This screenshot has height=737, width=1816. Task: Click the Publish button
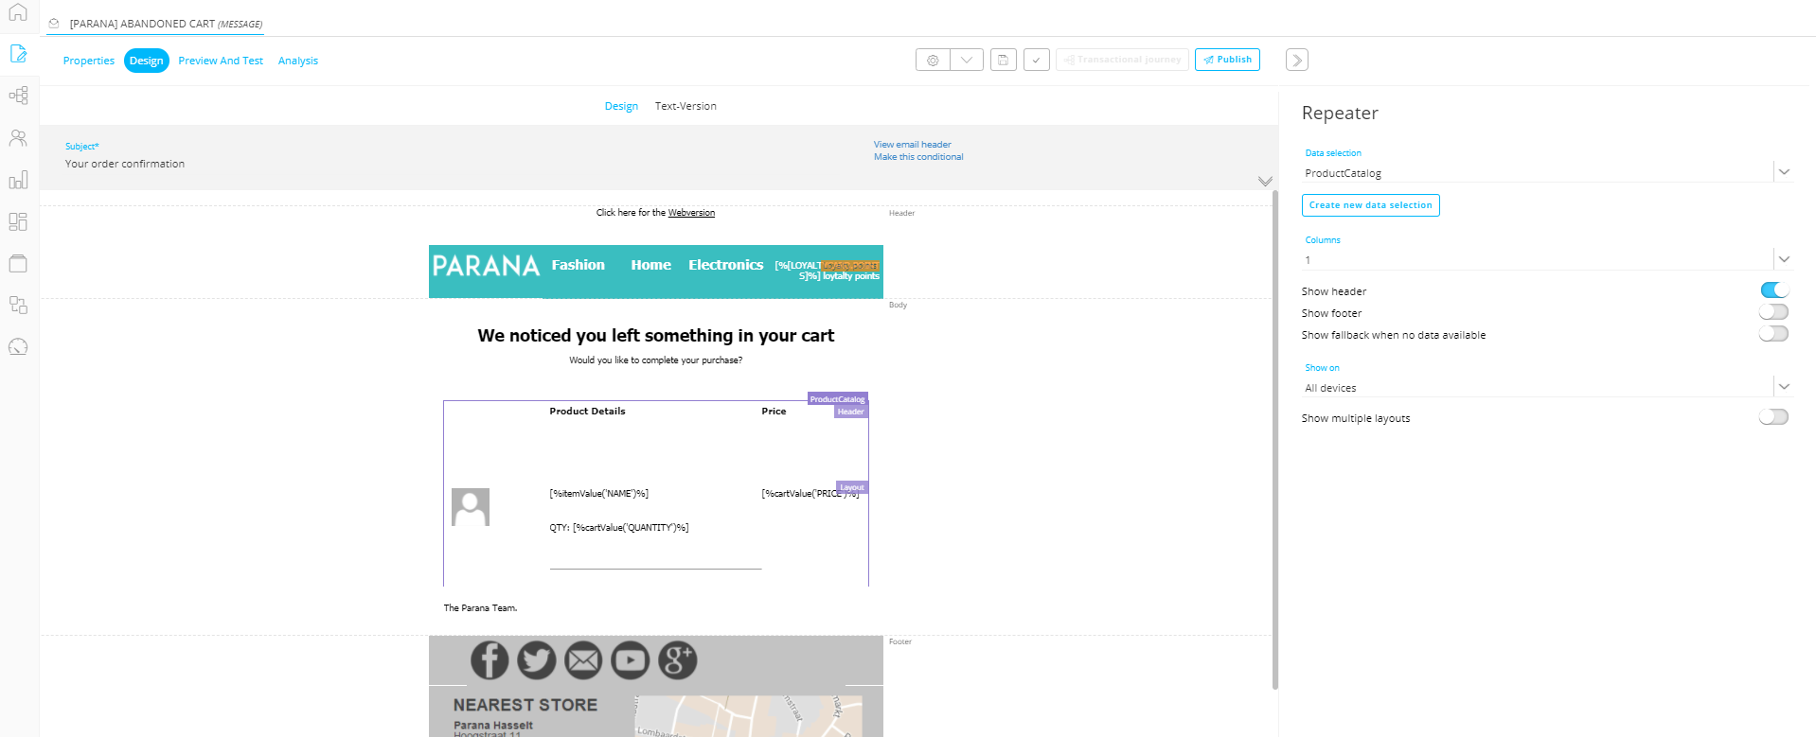pos(1227,60)
